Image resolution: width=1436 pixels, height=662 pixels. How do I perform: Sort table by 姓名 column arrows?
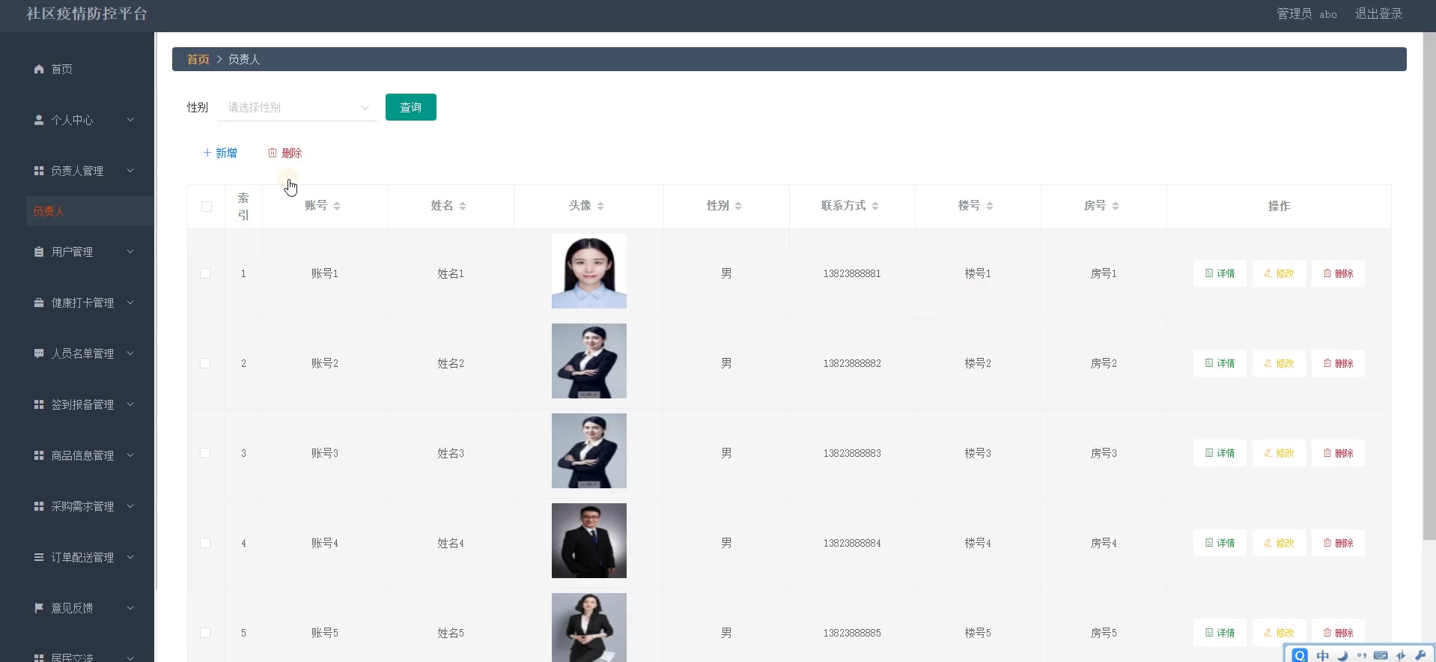point(463,206)
